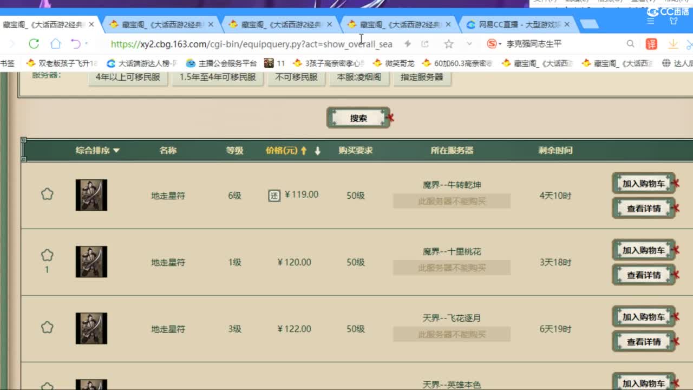Open the 达人店 bookmark
Viewport: 693px width, 390px height.
click(x=677, y=63)
